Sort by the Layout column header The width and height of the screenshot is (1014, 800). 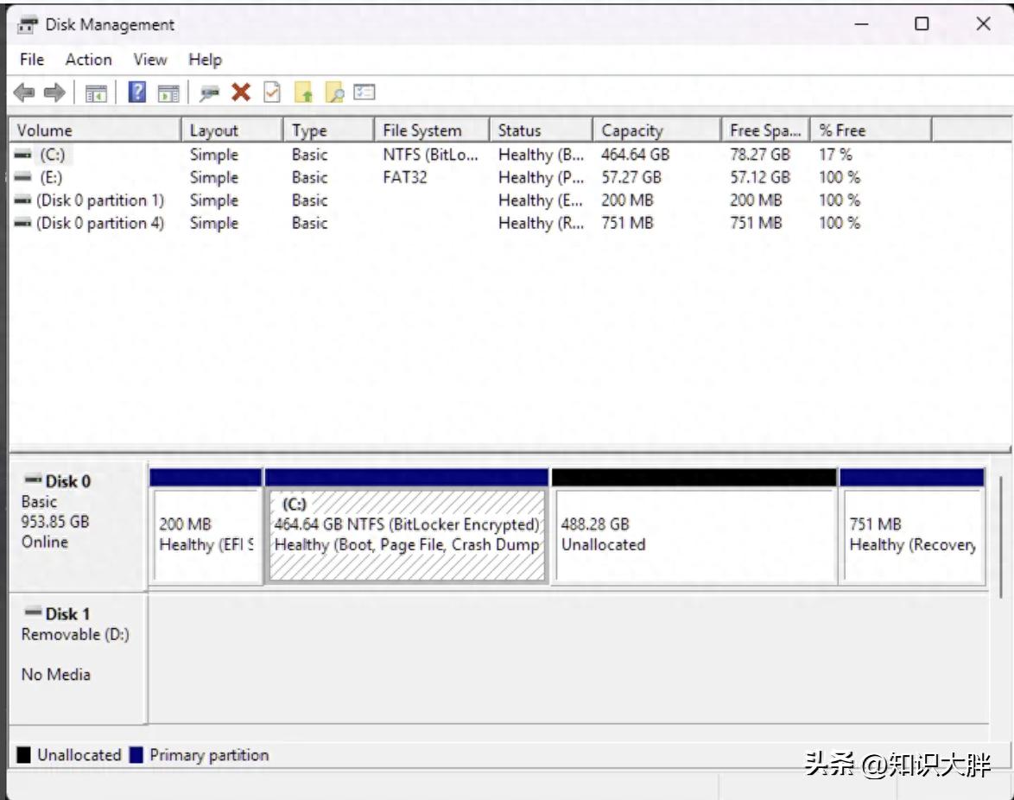232,130
